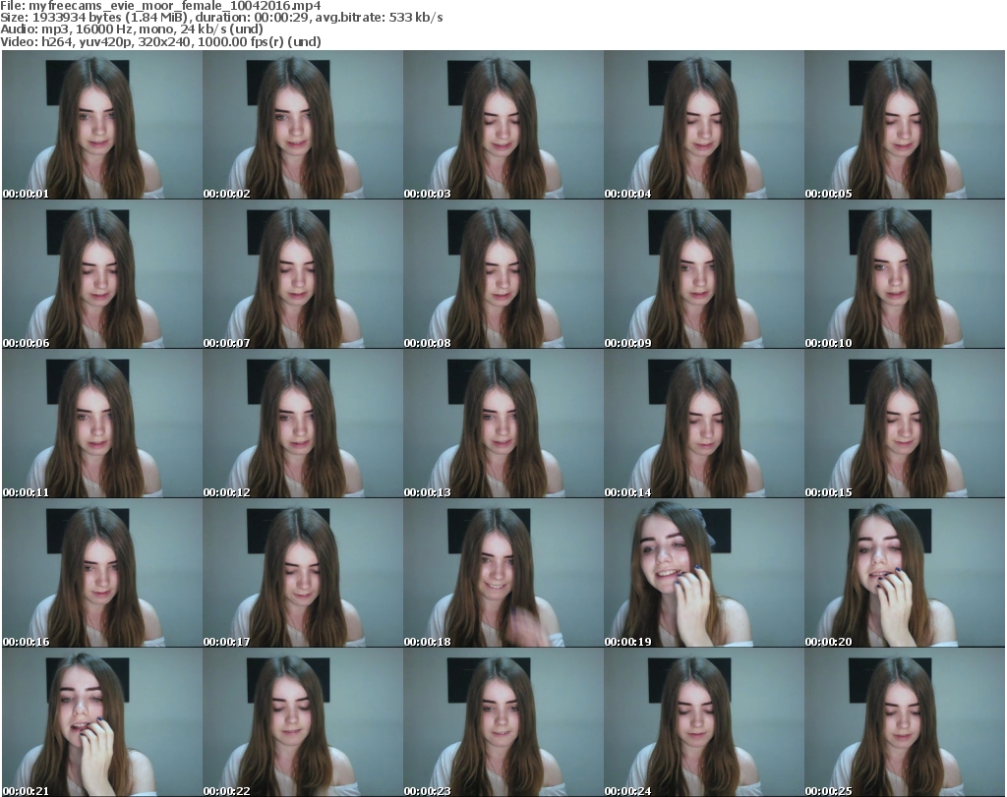Click the 'Audio: mp3, 16000 Hz' line
1007x797 pixels.
click(x=132, y=29)
